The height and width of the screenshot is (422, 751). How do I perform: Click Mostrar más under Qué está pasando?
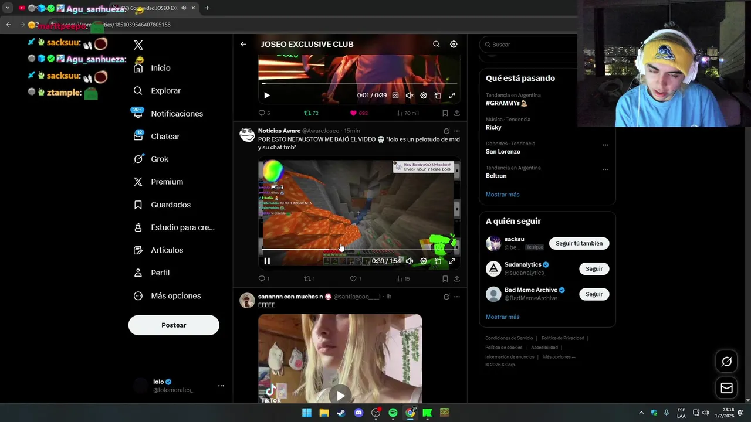502,195
